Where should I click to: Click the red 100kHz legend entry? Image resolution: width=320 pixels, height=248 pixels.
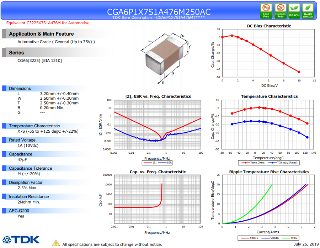click(250, 238)
